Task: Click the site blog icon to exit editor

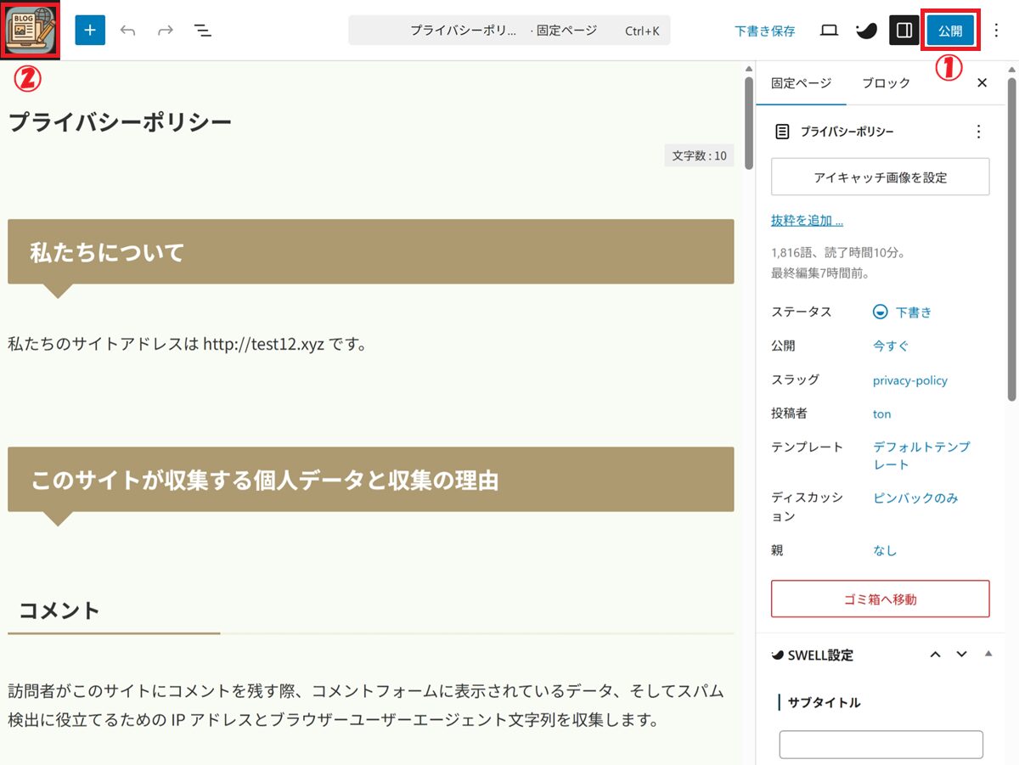Action: click(31, 31)
